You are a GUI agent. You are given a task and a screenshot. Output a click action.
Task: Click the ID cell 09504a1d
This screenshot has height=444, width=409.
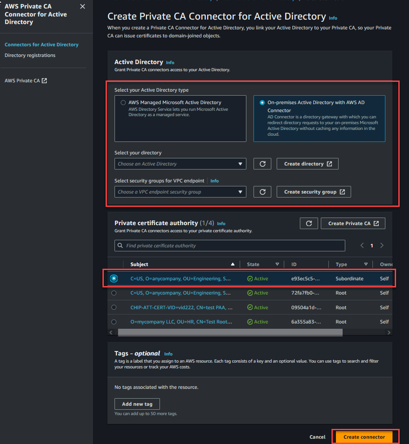(306, 307)
